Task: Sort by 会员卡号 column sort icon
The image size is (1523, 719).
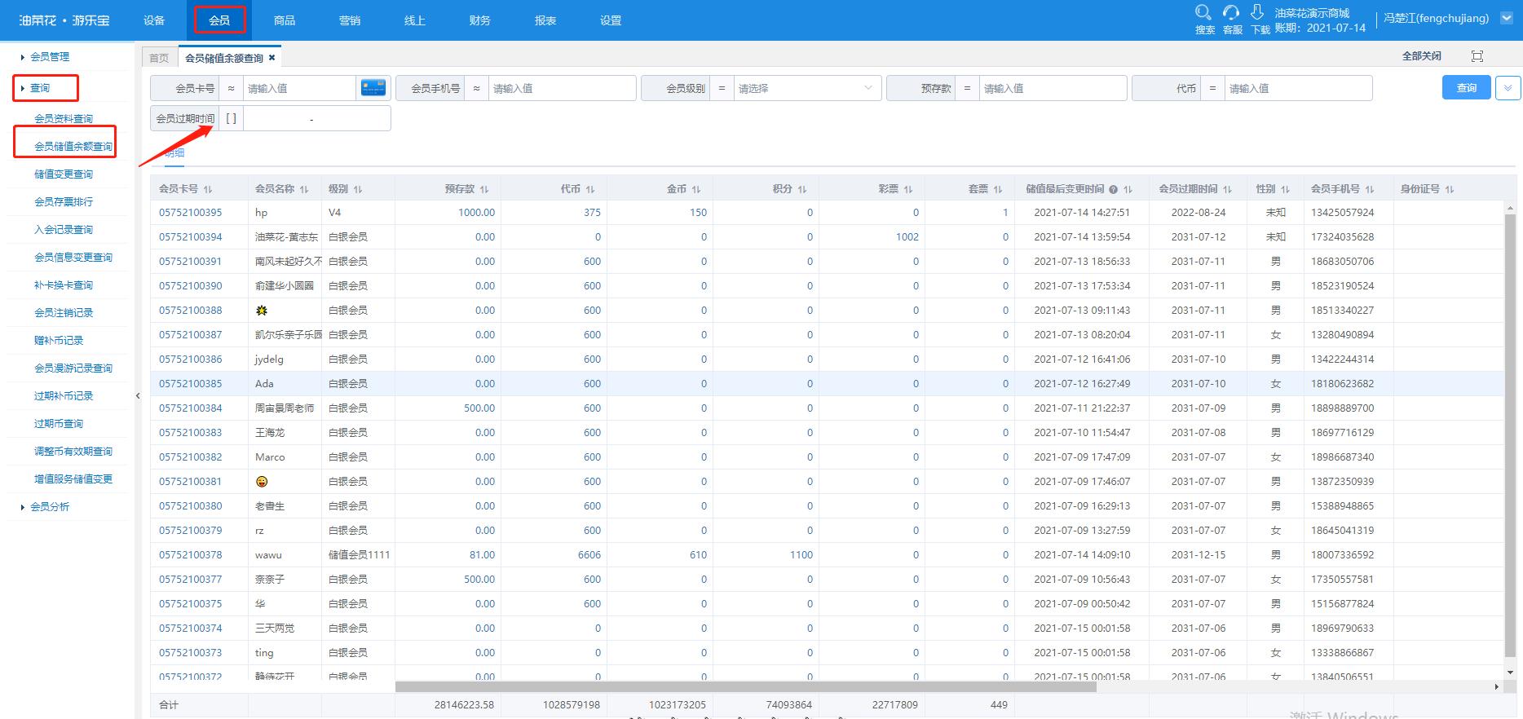Action: point(208,189)
